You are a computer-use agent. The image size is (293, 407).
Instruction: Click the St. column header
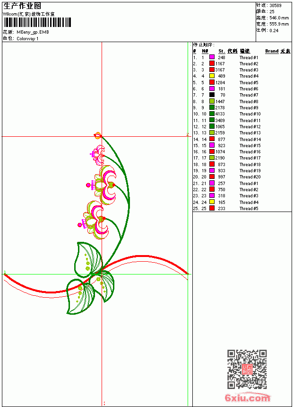pyautogui.click(x=222, y=51)
